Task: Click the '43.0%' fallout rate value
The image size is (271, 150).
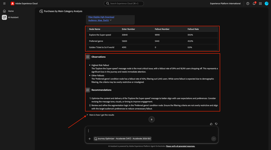Action: 190,41
